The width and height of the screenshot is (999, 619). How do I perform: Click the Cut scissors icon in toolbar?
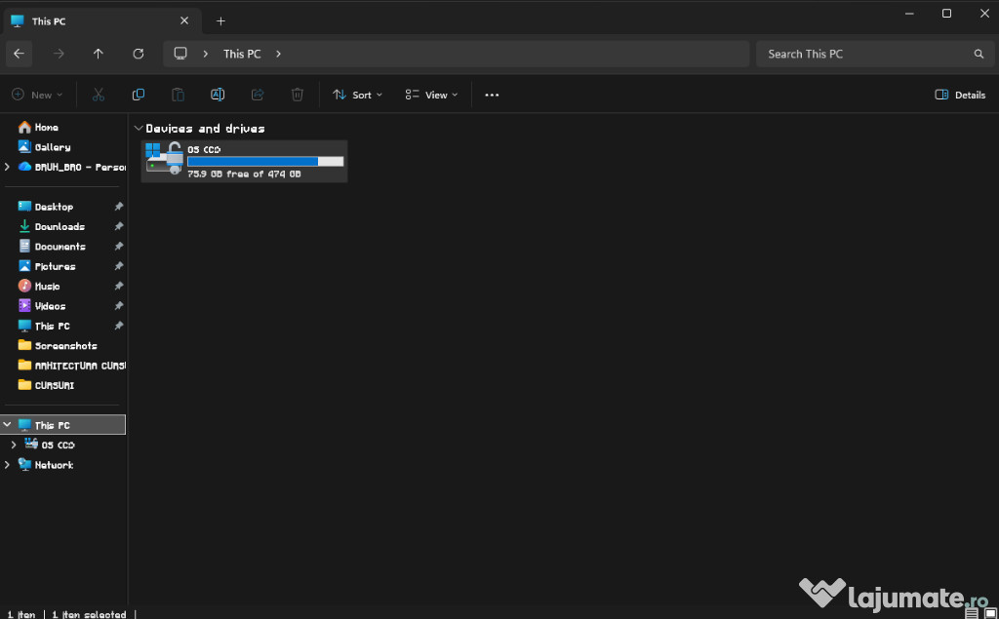click(x=98, y=95)
